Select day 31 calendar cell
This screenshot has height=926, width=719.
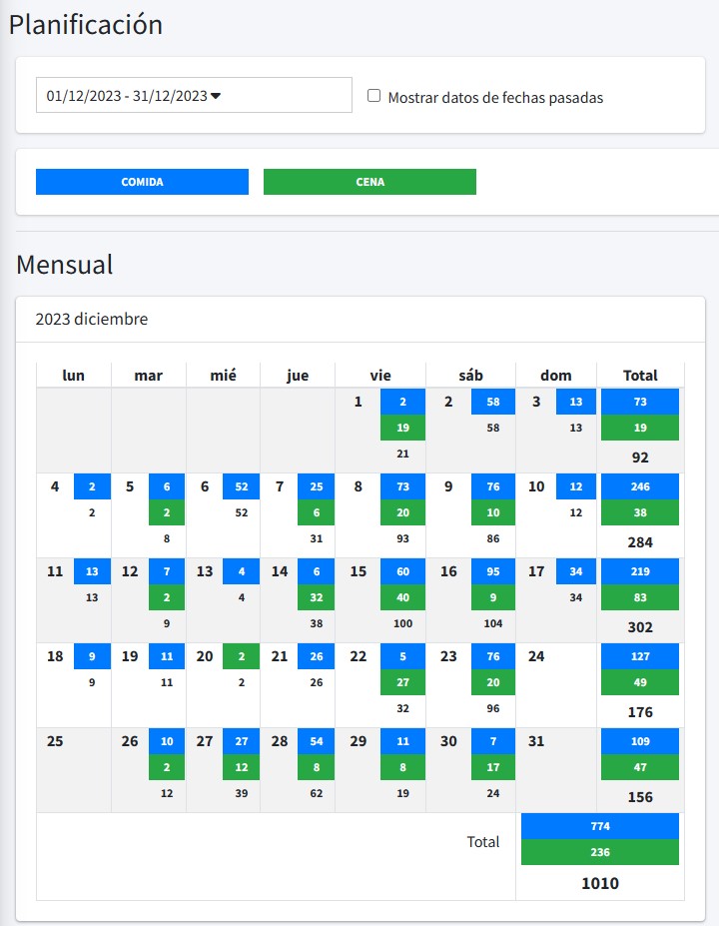coord(556,769)
